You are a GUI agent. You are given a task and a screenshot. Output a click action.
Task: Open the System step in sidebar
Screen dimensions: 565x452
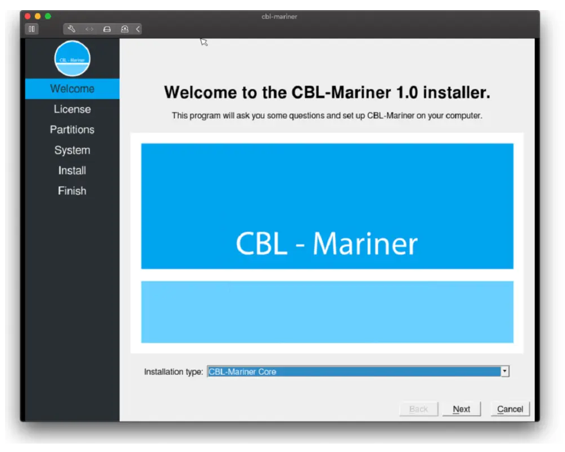pos(72,150)
